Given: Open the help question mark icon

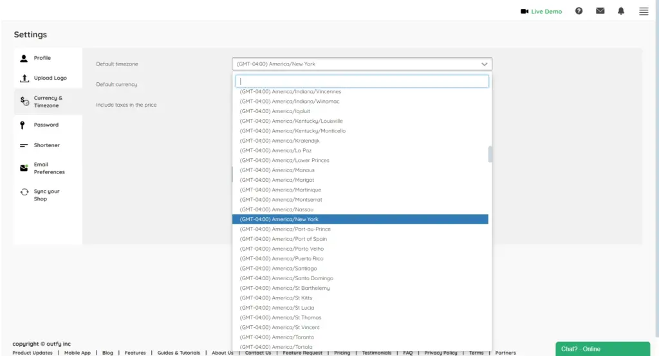Looking at the screenshot, I should coord(579,11).
